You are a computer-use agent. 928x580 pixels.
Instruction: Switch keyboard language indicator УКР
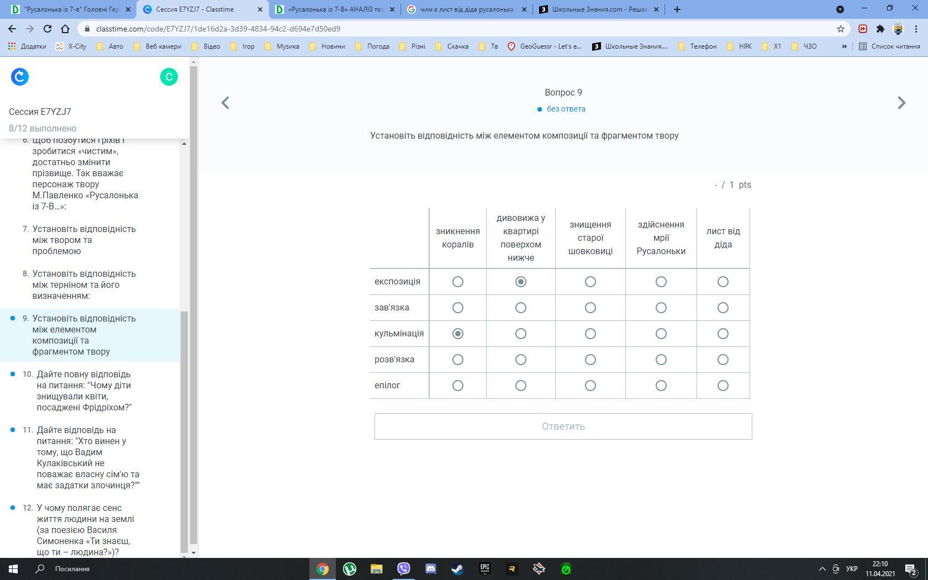tap(852, 569)
